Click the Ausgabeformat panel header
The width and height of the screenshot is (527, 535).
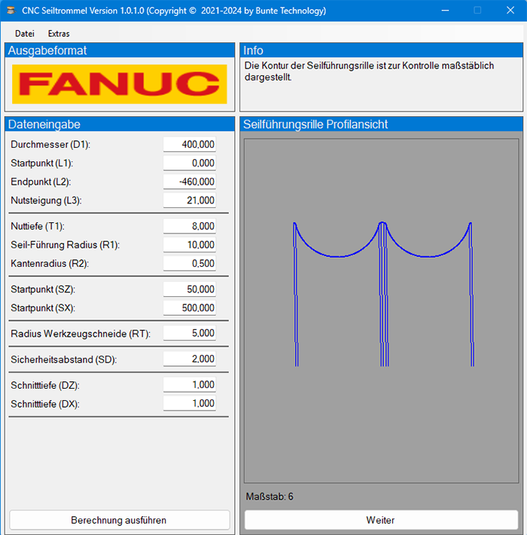pos(120,50)
